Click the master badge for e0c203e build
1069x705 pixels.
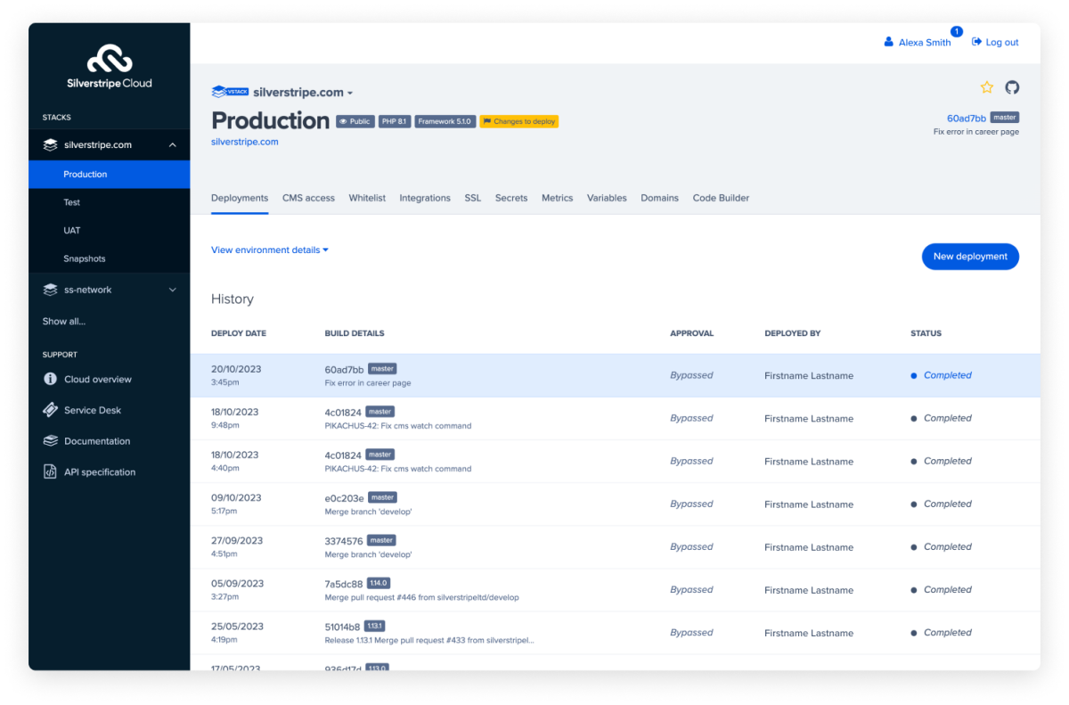(x=382, y=497)
